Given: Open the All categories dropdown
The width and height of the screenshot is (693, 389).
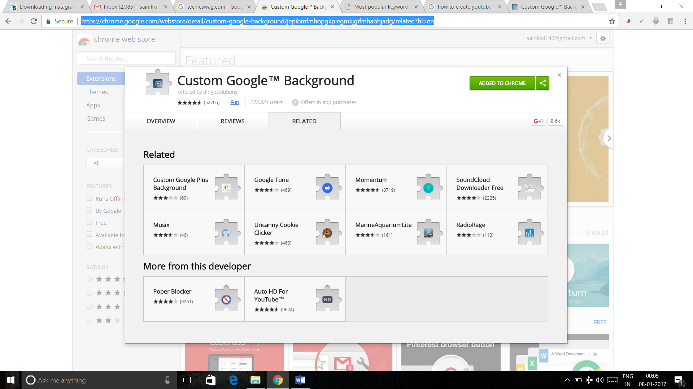Looking at the screenshot, I should point(105,163).
